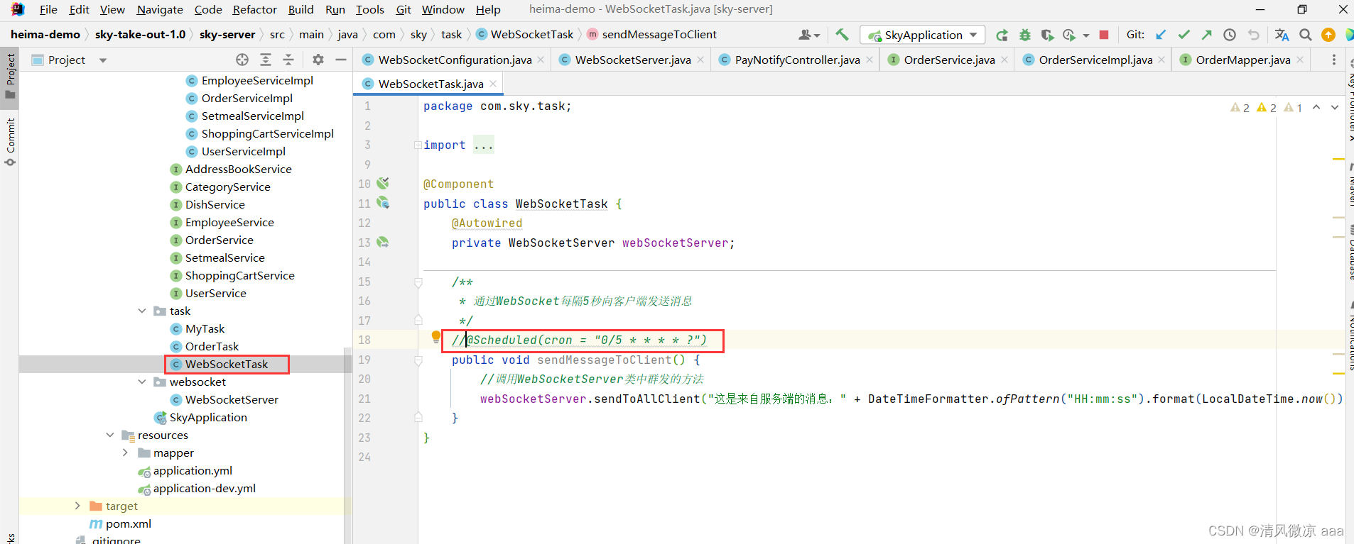This screenshot has width=1354, height=544.
Task: Open the Commit tool window sidebar
Action: pos(10,142)
